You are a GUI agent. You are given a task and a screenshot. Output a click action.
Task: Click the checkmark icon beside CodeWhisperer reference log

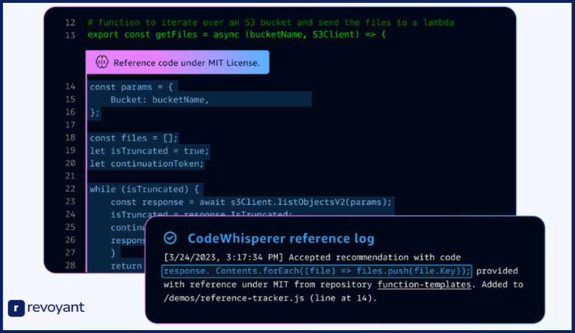(x=170, y=238)
